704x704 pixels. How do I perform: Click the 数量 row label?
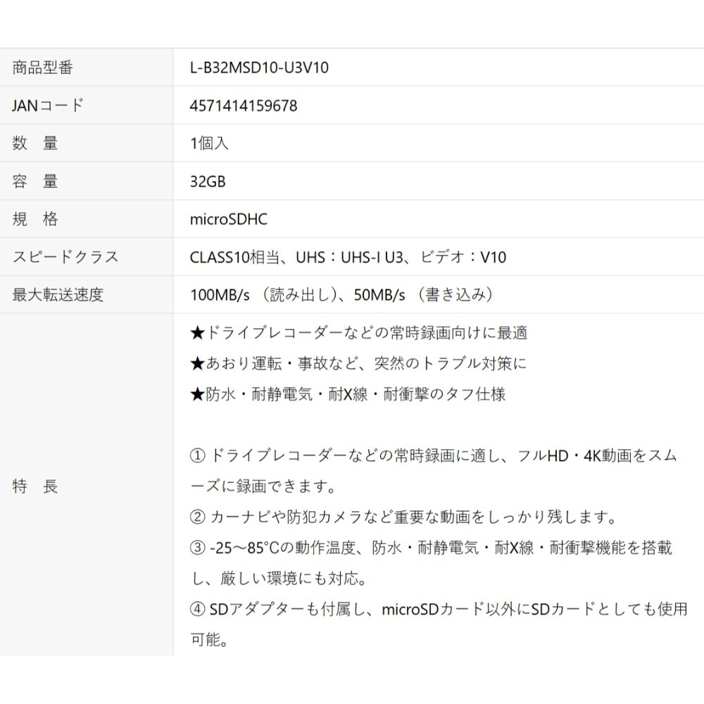click(x=35, y=144)
